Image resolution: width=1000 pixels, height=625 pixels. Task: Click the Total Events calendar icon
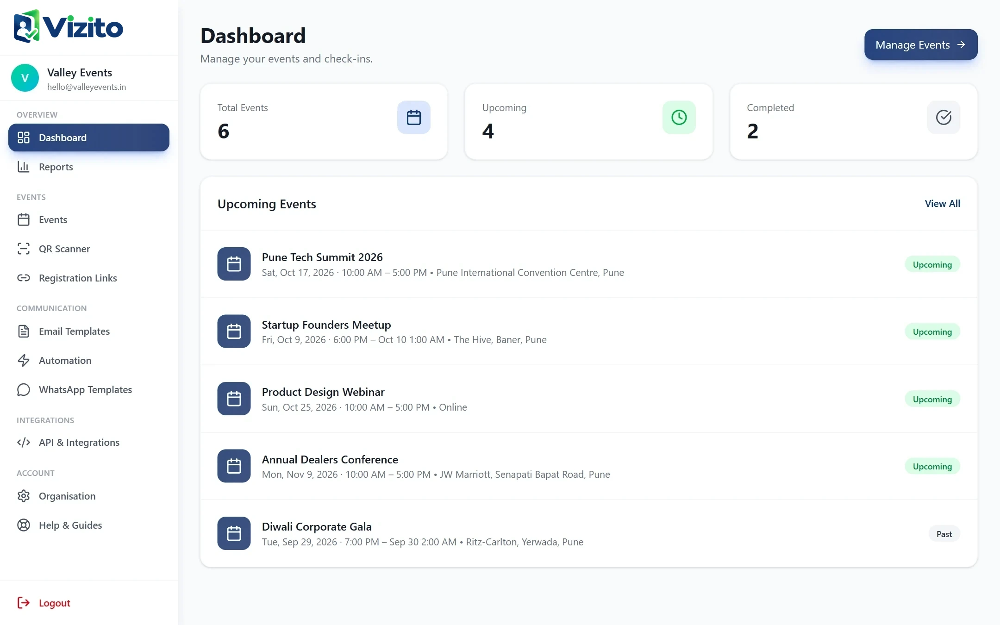[x=414, y=117]
